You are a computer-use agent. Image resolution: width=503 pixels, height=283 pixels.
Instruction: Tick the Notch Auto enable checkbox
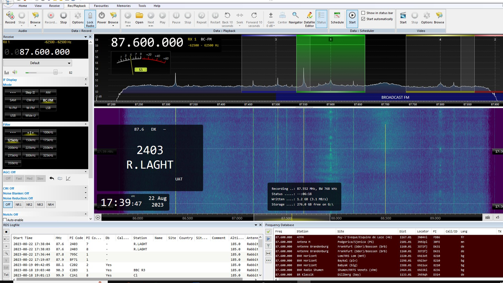[x=5, y=220]
